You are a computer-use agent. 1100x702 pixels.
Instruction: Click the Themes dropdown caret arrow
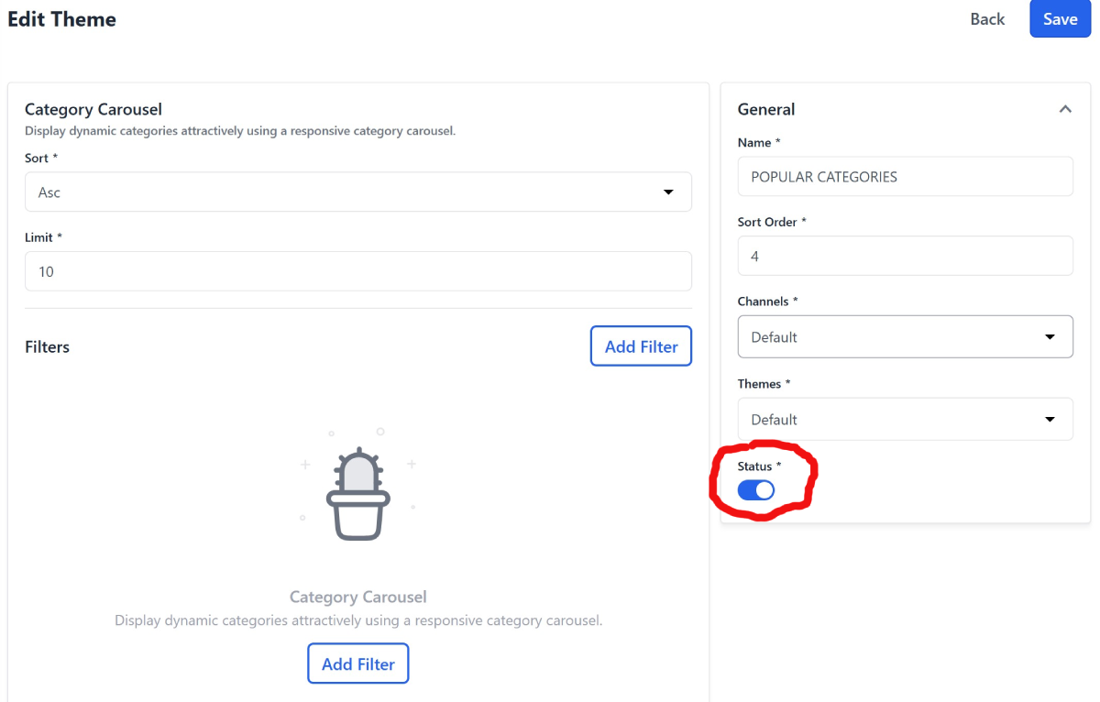(1050, 420)
